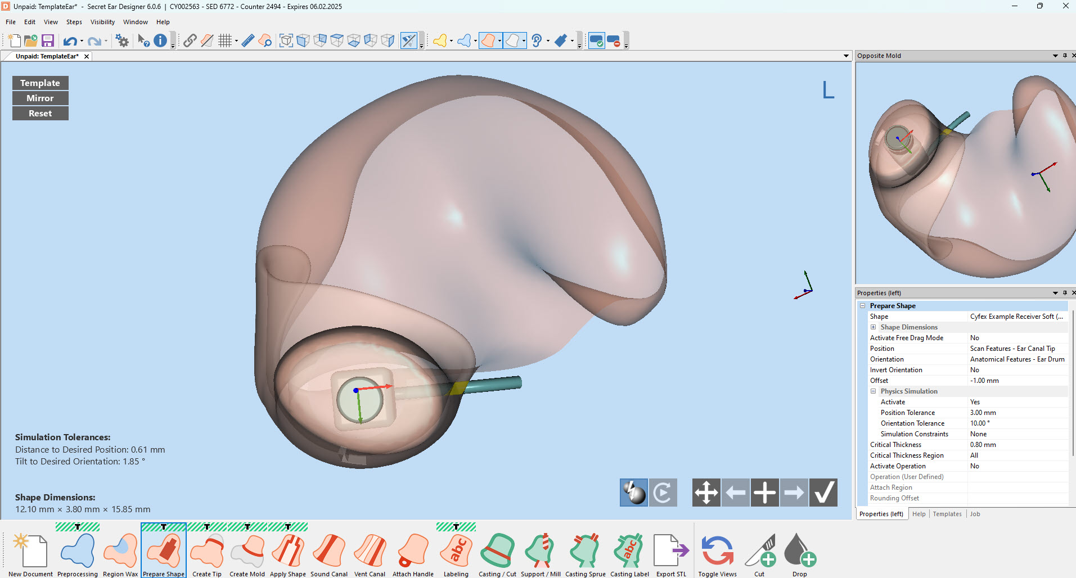Open the Shape dropdown showing Cyfex Example Receiver
The image size is (1076, 578).
(x=1016, y=316)
